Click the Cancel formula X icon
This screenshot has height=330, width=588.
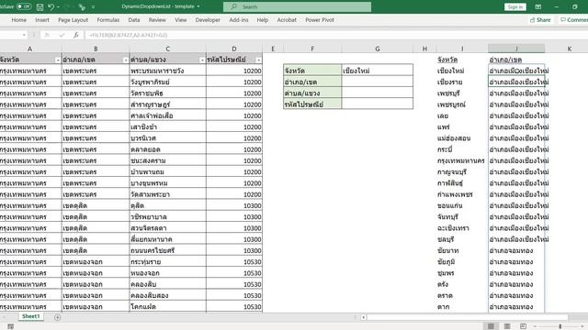[47, 35]
